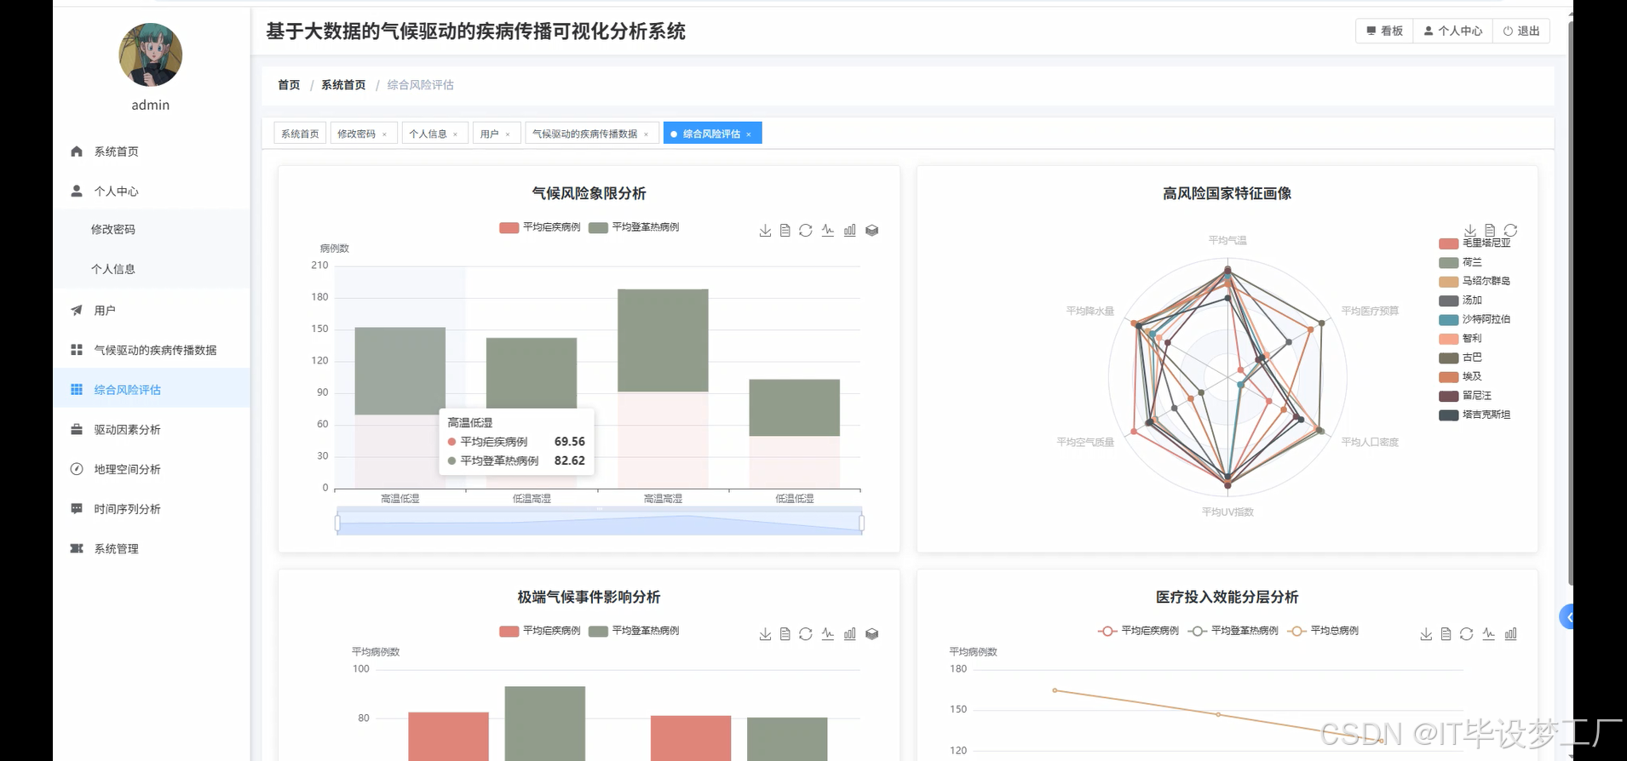Click the chat icon beside 时间序列分析
The width and height of the screenshot is (1627, 761).
coord(77,509)
